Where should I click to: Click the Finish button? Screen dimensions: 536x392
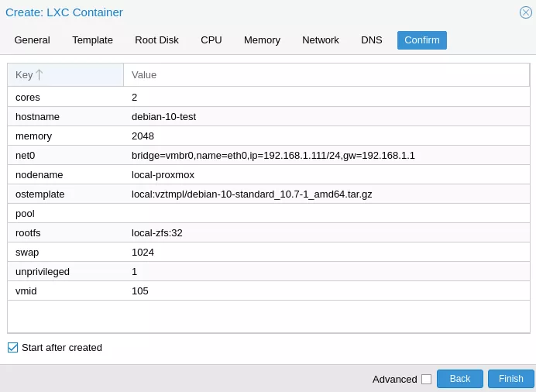[510, 379]
